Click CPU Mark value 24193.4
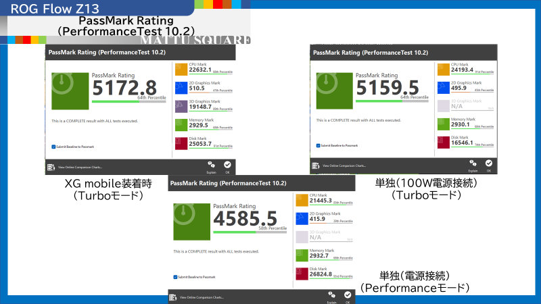 462,70
